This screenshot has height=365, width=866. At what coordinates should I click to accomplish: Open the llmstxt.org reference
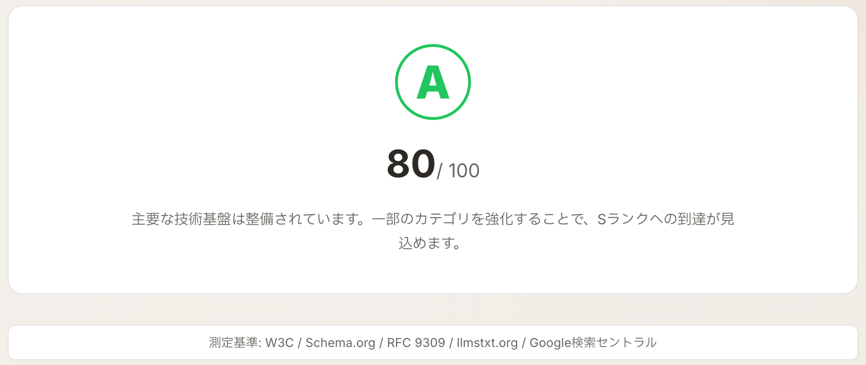(487, 343)
